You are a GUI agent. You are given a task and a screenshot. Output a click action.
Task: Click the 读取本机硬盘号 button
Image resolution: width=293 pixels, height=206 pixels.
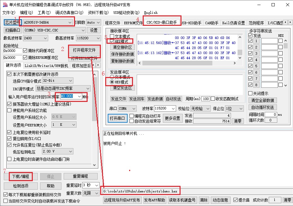point(182,200)
